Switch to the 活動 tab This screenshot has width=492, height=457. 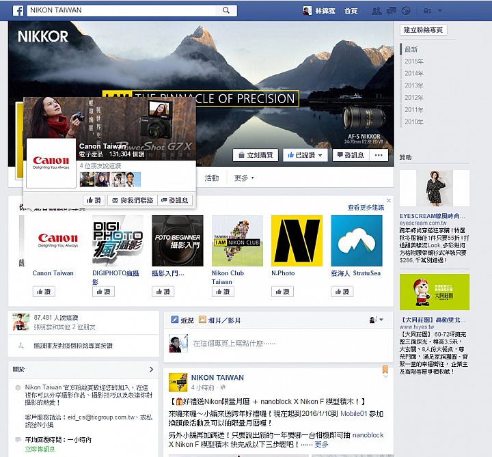pyautogui.click(x=212, y=178)
